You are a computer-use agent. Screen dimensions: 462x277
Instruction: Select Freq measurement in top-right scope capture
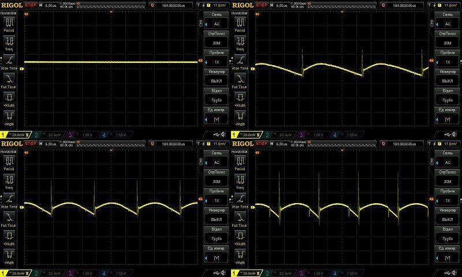pyautogui.click(x=240, y=43)
